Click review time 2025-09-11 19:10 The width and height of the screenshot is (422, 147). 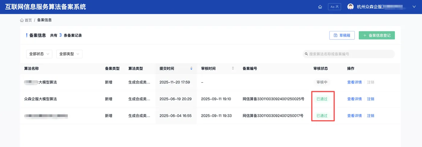pos(216,99)
